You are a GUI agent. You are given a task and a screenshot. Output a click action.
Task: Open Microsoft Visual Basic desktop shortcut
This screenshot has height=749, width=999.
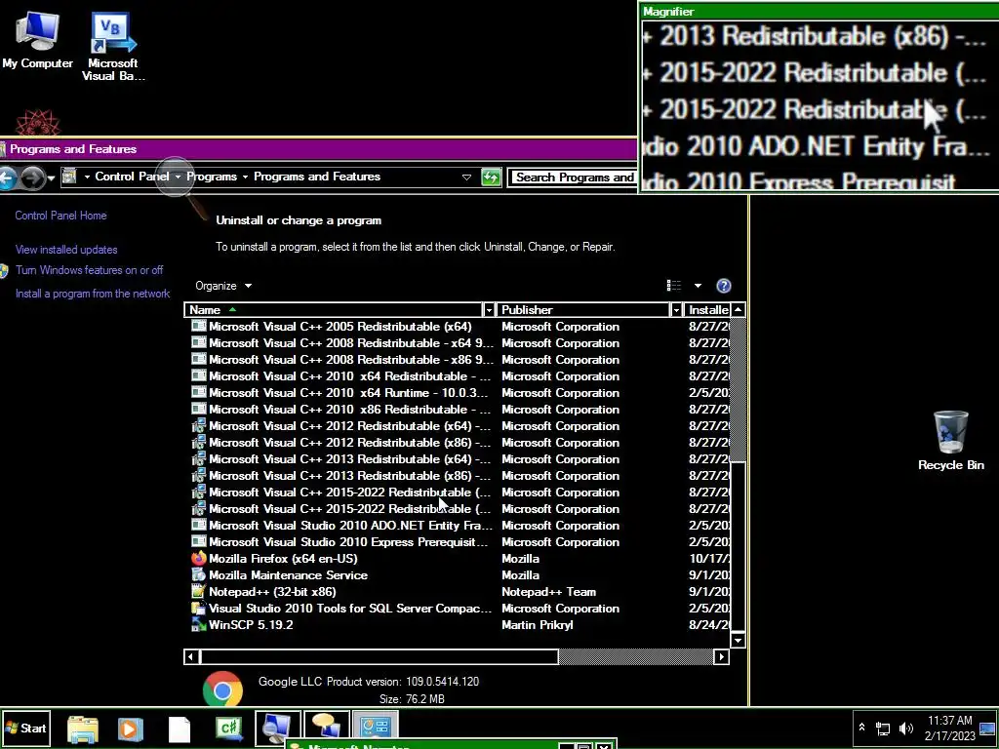coord(113,46)
